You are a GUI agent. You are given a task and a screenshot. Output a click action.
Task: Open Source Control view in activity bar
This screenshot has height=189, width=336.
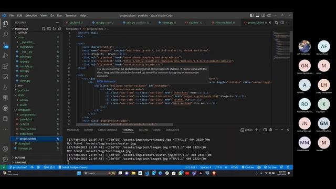[x=5, y=45]
